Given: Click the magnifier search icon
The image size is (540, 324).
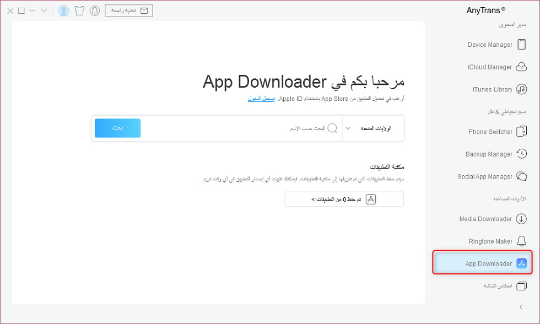Looking at the screenshot, I should pyautogui.click(x=332, y=128).
